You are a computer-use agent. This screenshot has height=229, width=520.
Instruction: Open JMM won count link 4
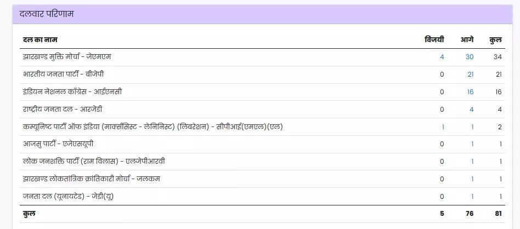[x=442, y=57]
